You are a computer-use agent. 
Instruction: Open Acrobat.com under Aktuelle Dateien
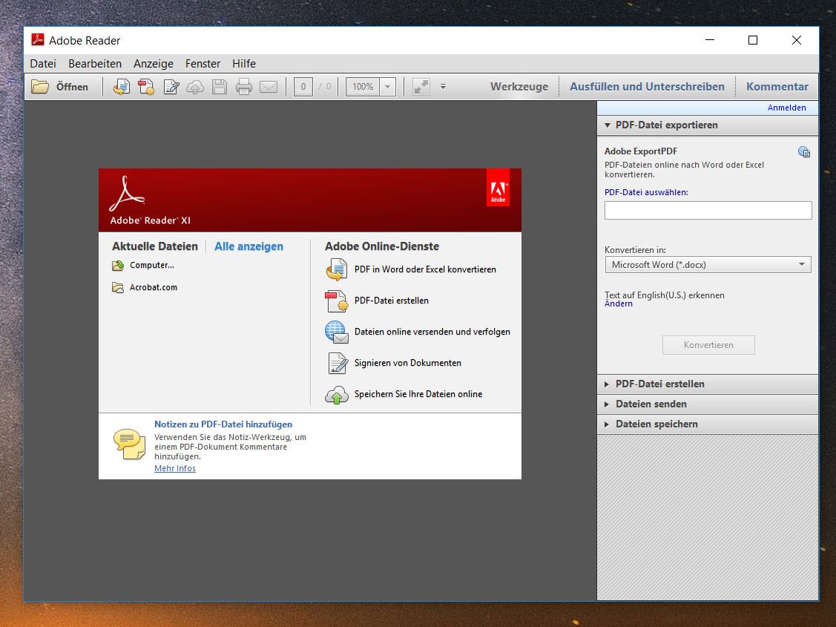(x=154, y=287)
